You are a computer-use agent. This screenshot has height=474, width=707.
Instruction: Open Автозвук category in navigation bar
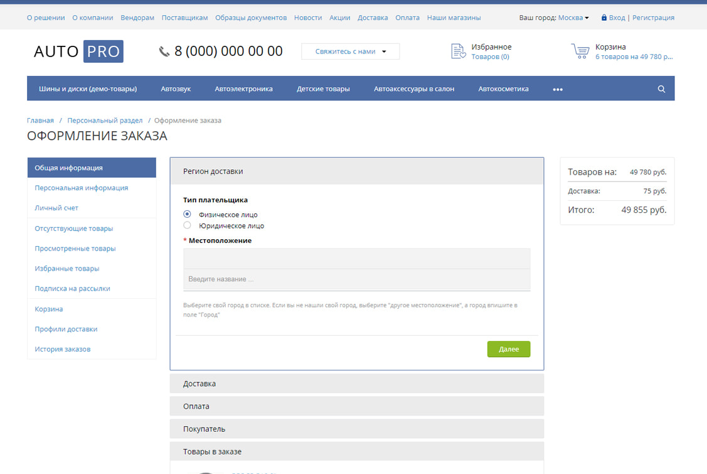point(176,89)
